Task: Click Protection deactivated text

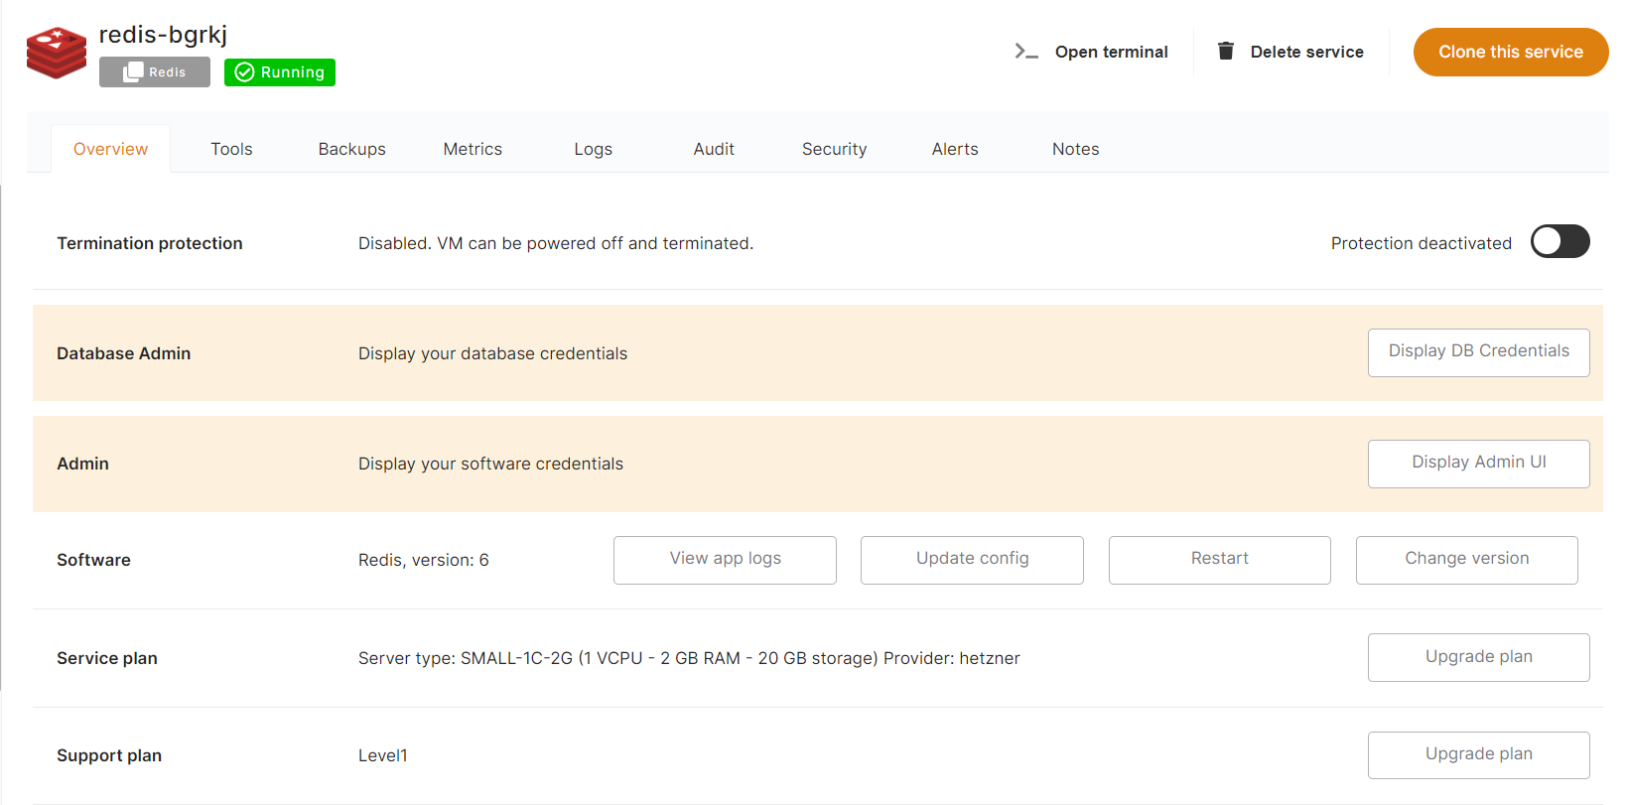Action: pyautogui.click(x=1421, y=243)
